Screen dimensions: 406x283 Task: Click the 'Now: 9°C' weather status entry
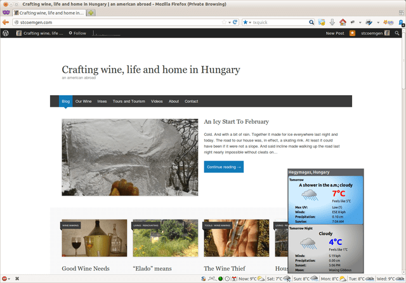pos(251,279)
